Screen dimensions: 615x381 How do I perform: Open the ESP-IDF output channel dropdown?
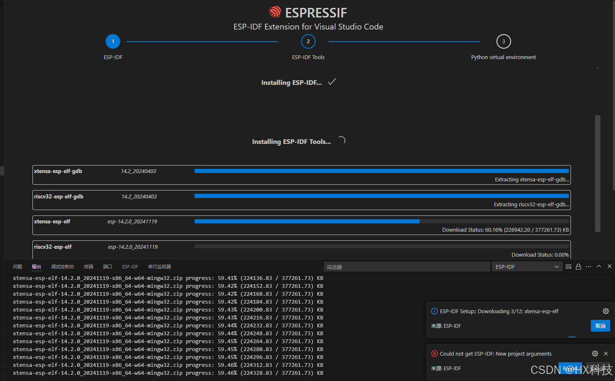(527, 267)
